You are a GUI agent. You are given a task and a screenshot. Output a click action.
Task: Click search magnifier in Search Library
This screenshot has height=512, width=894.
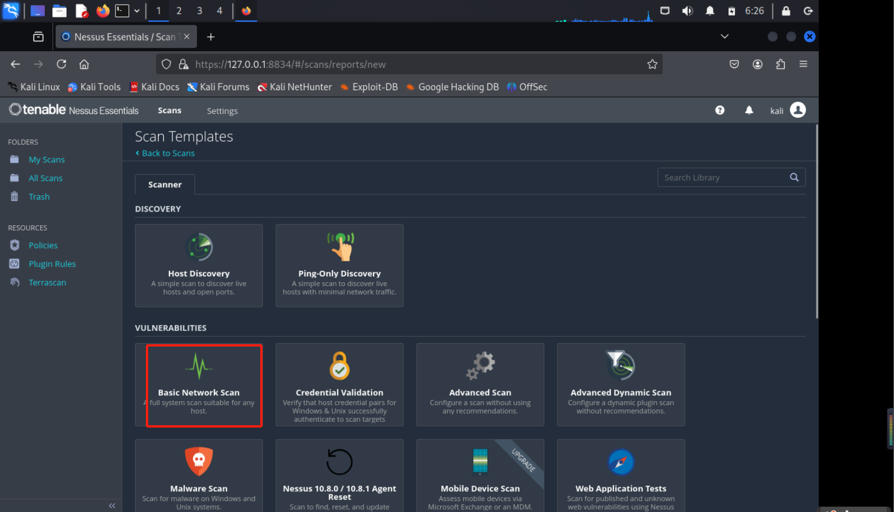(794, 177)
